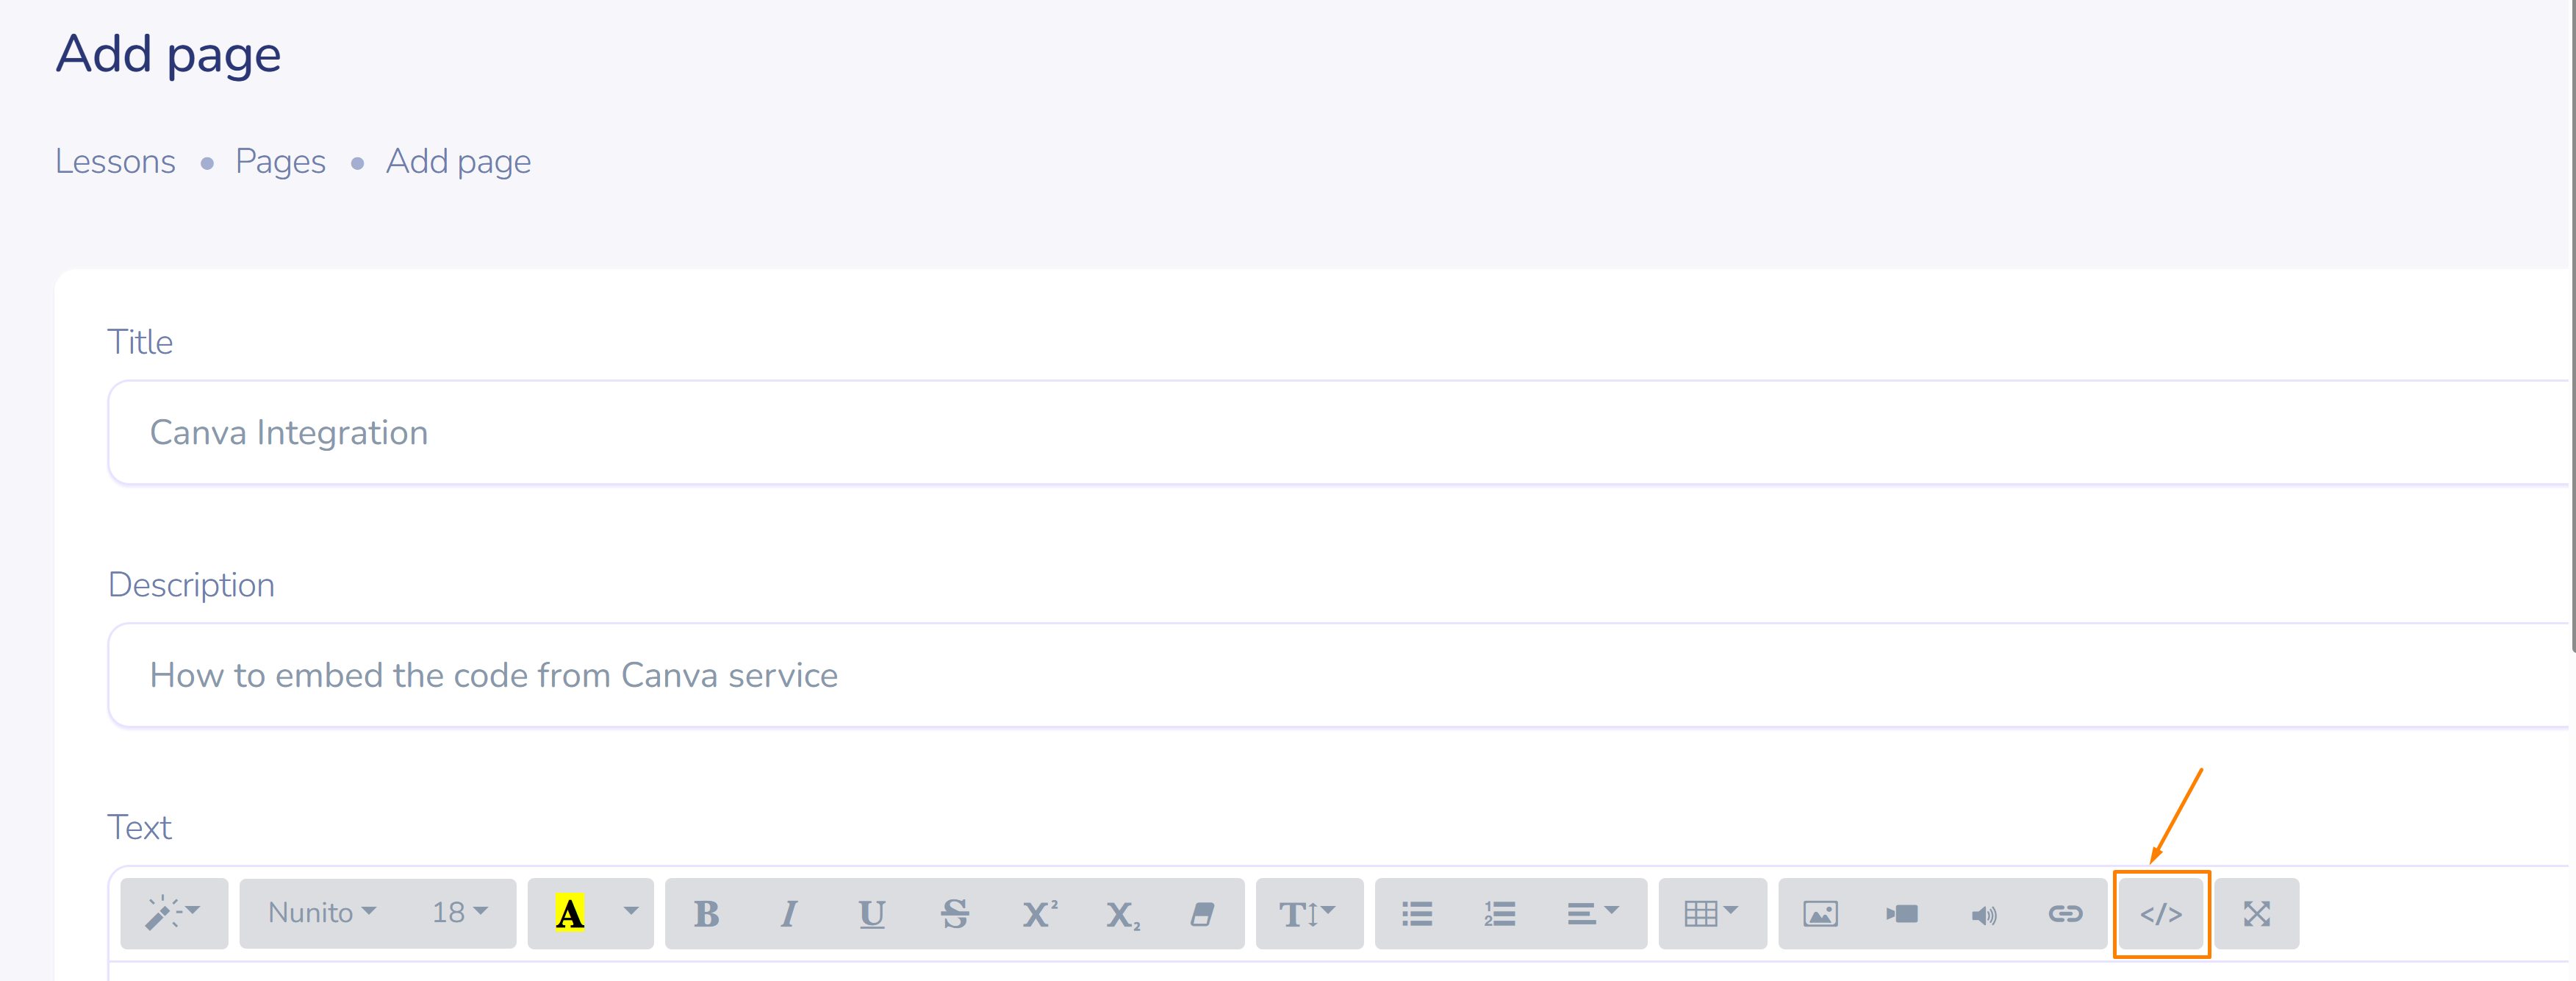This screenshot has height=981, width=2576.
Task: Switch to code view (</>)
Action: pos(2160,914)
